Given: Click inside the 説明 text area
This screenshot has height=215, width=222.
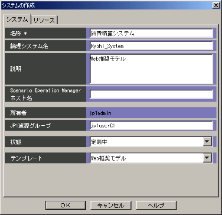Looking at the screenshot, I should coord(151,69).
